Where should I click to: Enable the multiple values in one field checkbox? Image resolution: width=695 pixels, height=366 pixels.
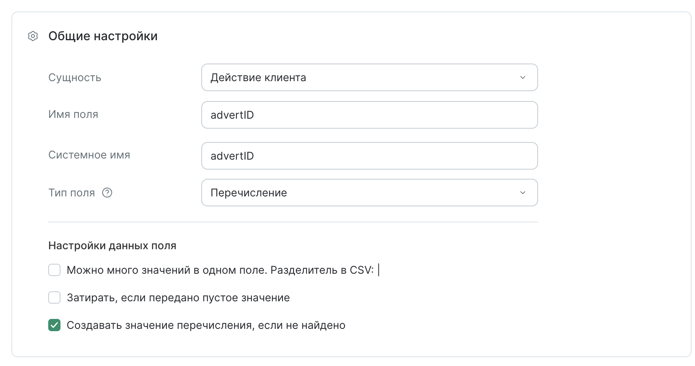pyautogui.click(x=54, y=270)
